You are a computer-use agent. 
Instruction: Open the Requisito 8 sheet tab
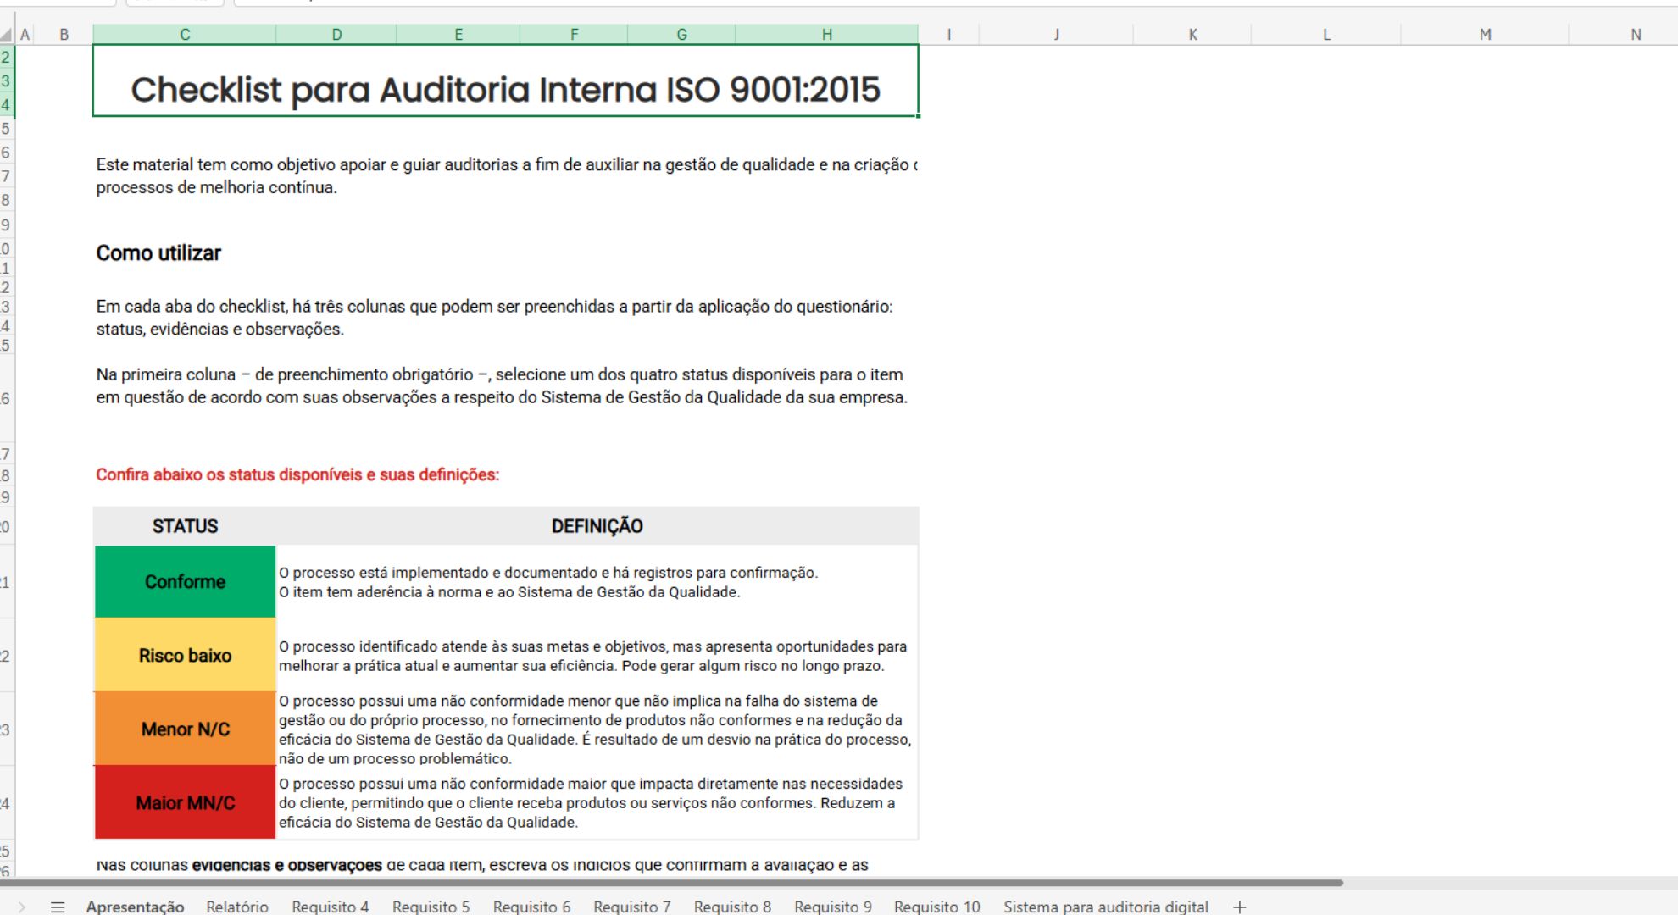pos(732,907)
